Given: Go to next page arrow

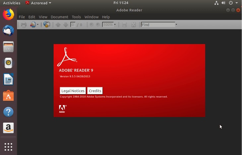Looking at the screenshot, I should click(66, 25).
